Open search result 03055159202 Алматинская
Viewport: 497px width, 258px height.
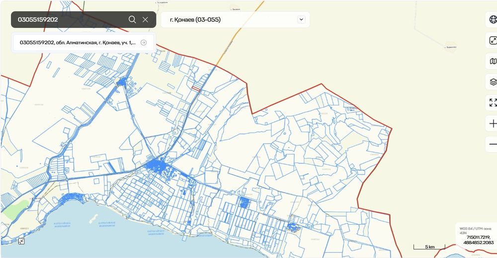coord(83,42)
